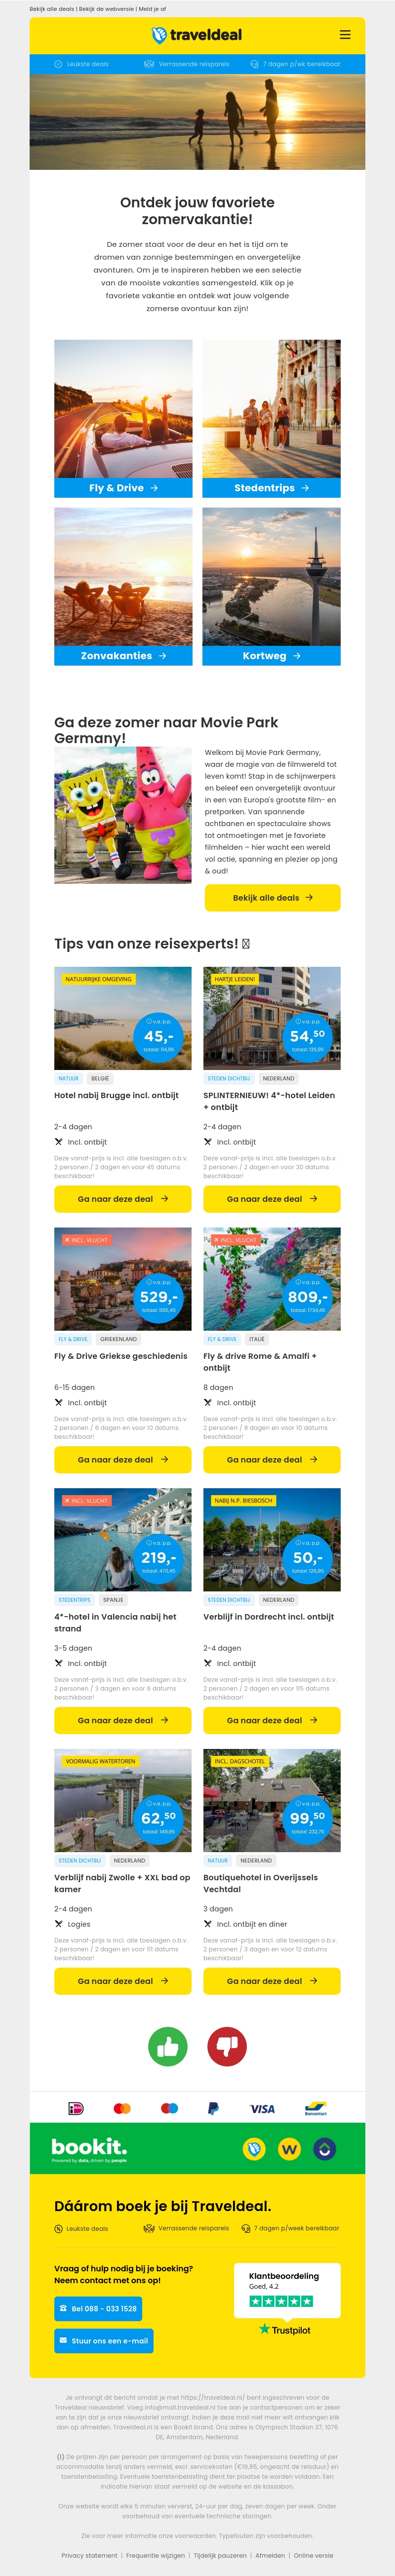
Task: Click the green thumbs-up icon
Action: (x=168, y=2046)
